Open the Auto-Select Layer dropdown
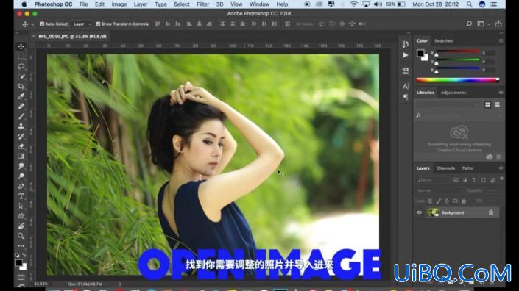Screen dimensions: 519x291 tap(82, 24)
